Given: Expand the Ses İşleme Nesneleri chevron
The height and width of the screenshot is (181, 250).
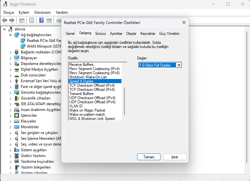Looking at the screenshot, I should [x=11, y=139].
